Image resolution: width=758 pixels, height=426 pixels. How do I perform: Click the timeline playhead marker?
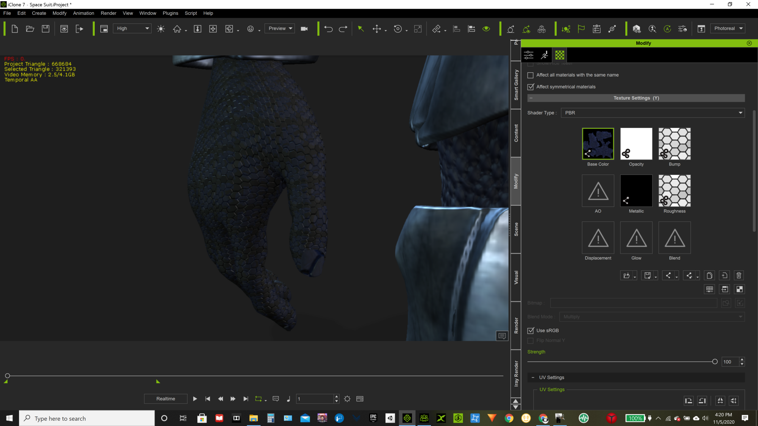point(7,376)
